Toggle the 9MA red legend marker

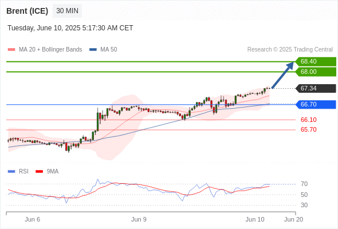coord(39,172)
